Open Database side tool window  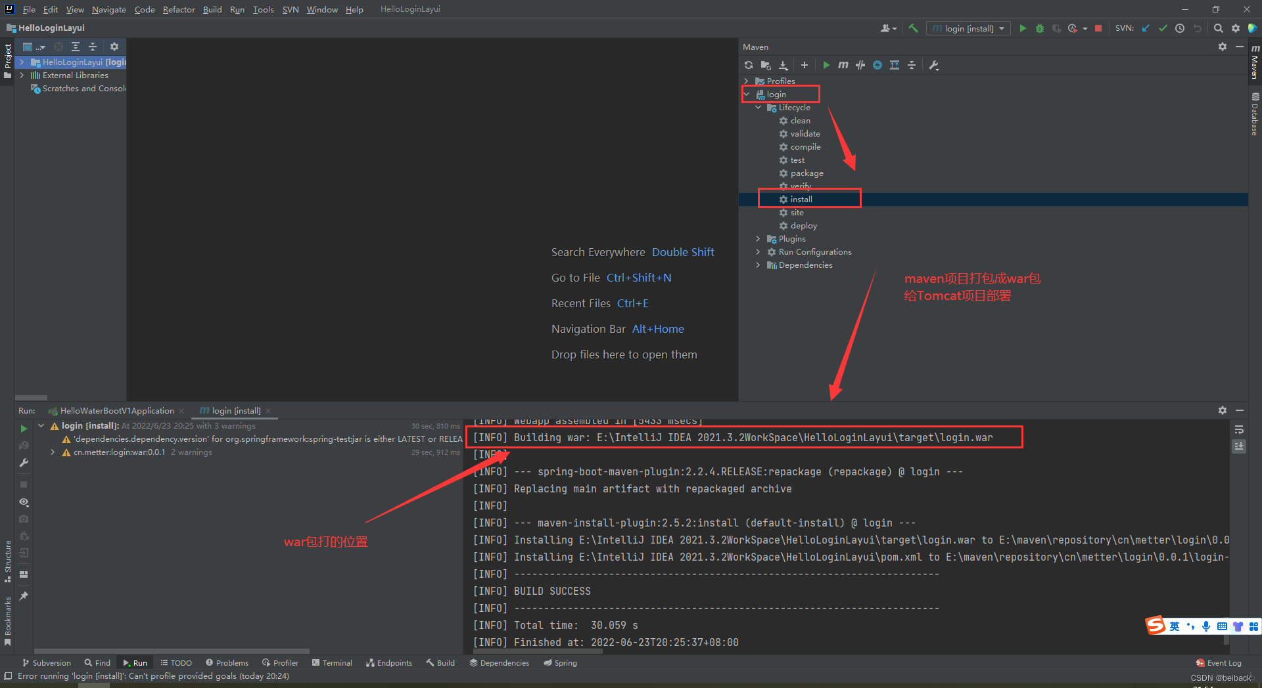click(1255, 114)
